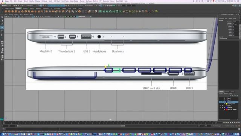241x136 pixels.
Task: Play the animation forward
Action: (232, 122)
